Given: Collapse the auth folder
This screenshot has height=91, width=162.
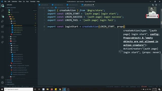Looking at the screenshot, I should point(13,19).
